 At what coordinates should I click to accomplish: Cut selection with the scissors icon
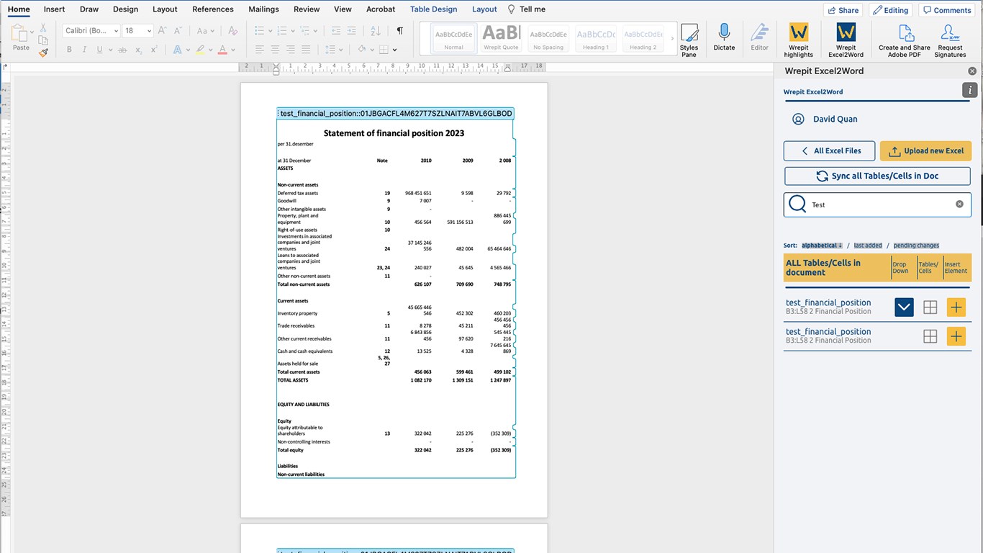(43, 27)
